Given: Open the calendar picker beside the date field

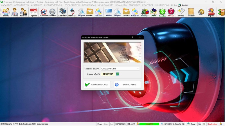Looking at the screenshot, I should 118,74.
